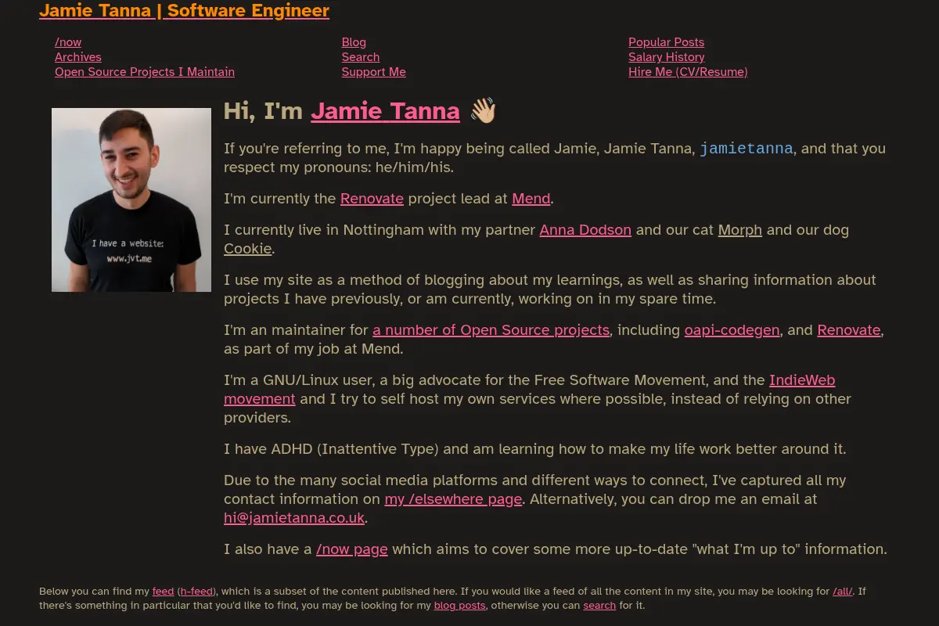Email hi@jamietanna.co.uk
Viewport: 939px width, 626px height.
click(x=294, y=518)
